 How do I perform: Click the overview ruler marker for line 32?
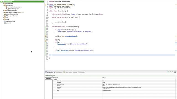click(176, 50)
